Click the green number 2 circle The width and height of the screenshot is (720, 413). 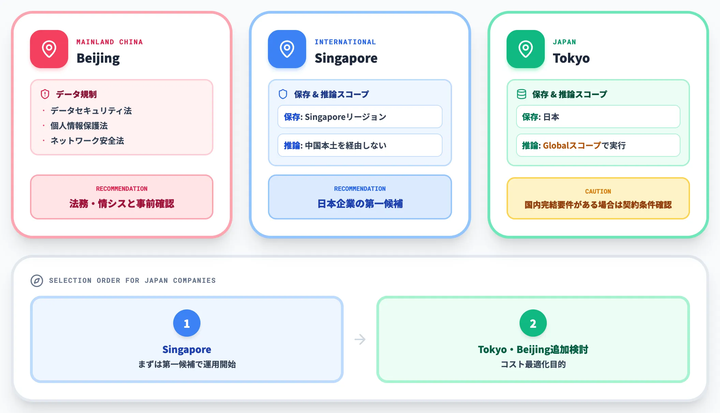[533, 323]
